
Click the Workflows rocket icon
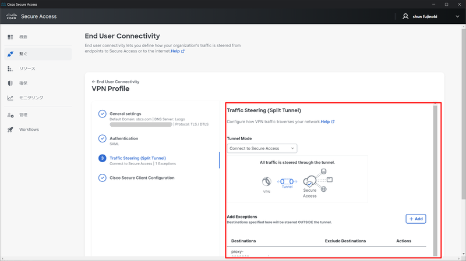point(10,129)
